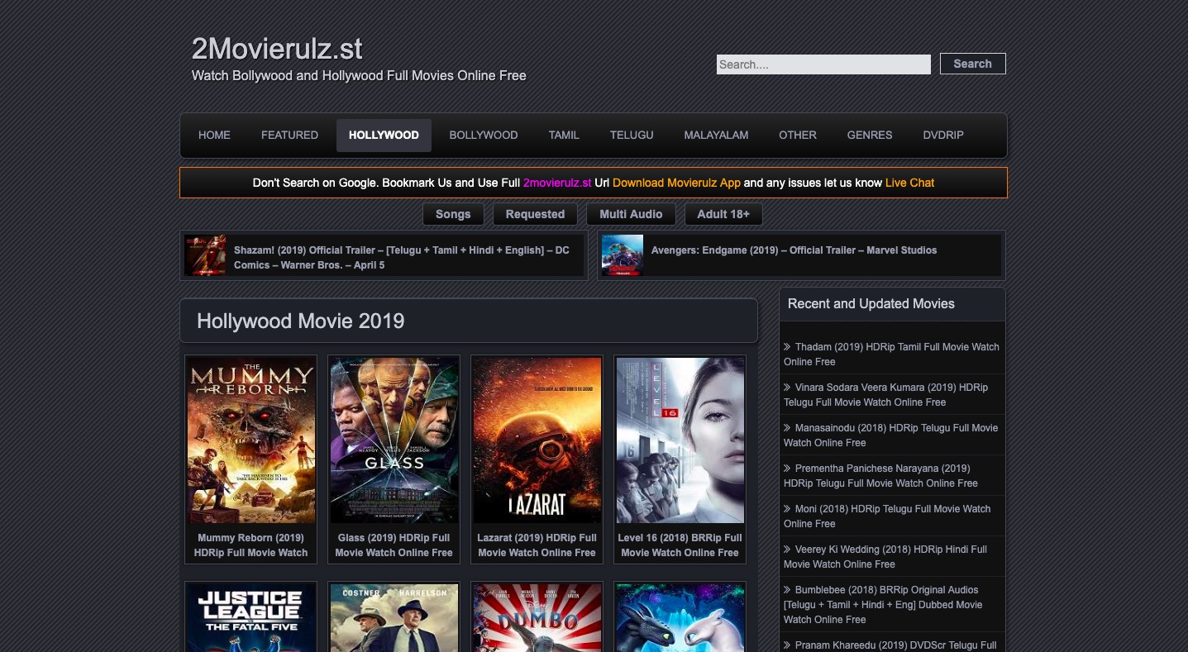The width and height of the screenshot is (1188, 652).
Task: Open Manasainodu (2018) HDRip Telugu link
Action: coord(891,435)
